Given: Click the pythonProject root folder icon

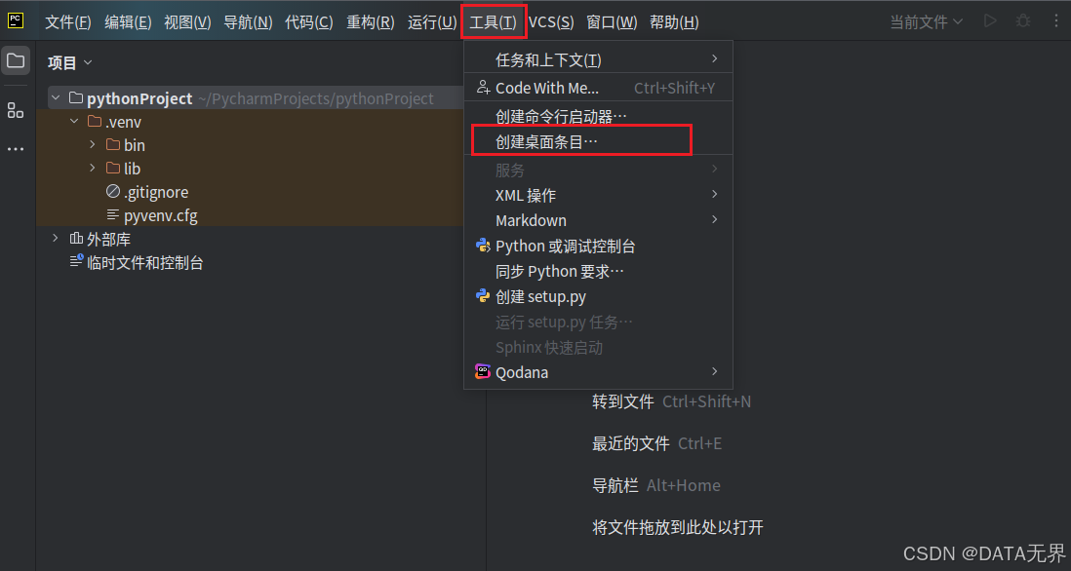Looking at the screenshot, I should click(x=76, y=98).
